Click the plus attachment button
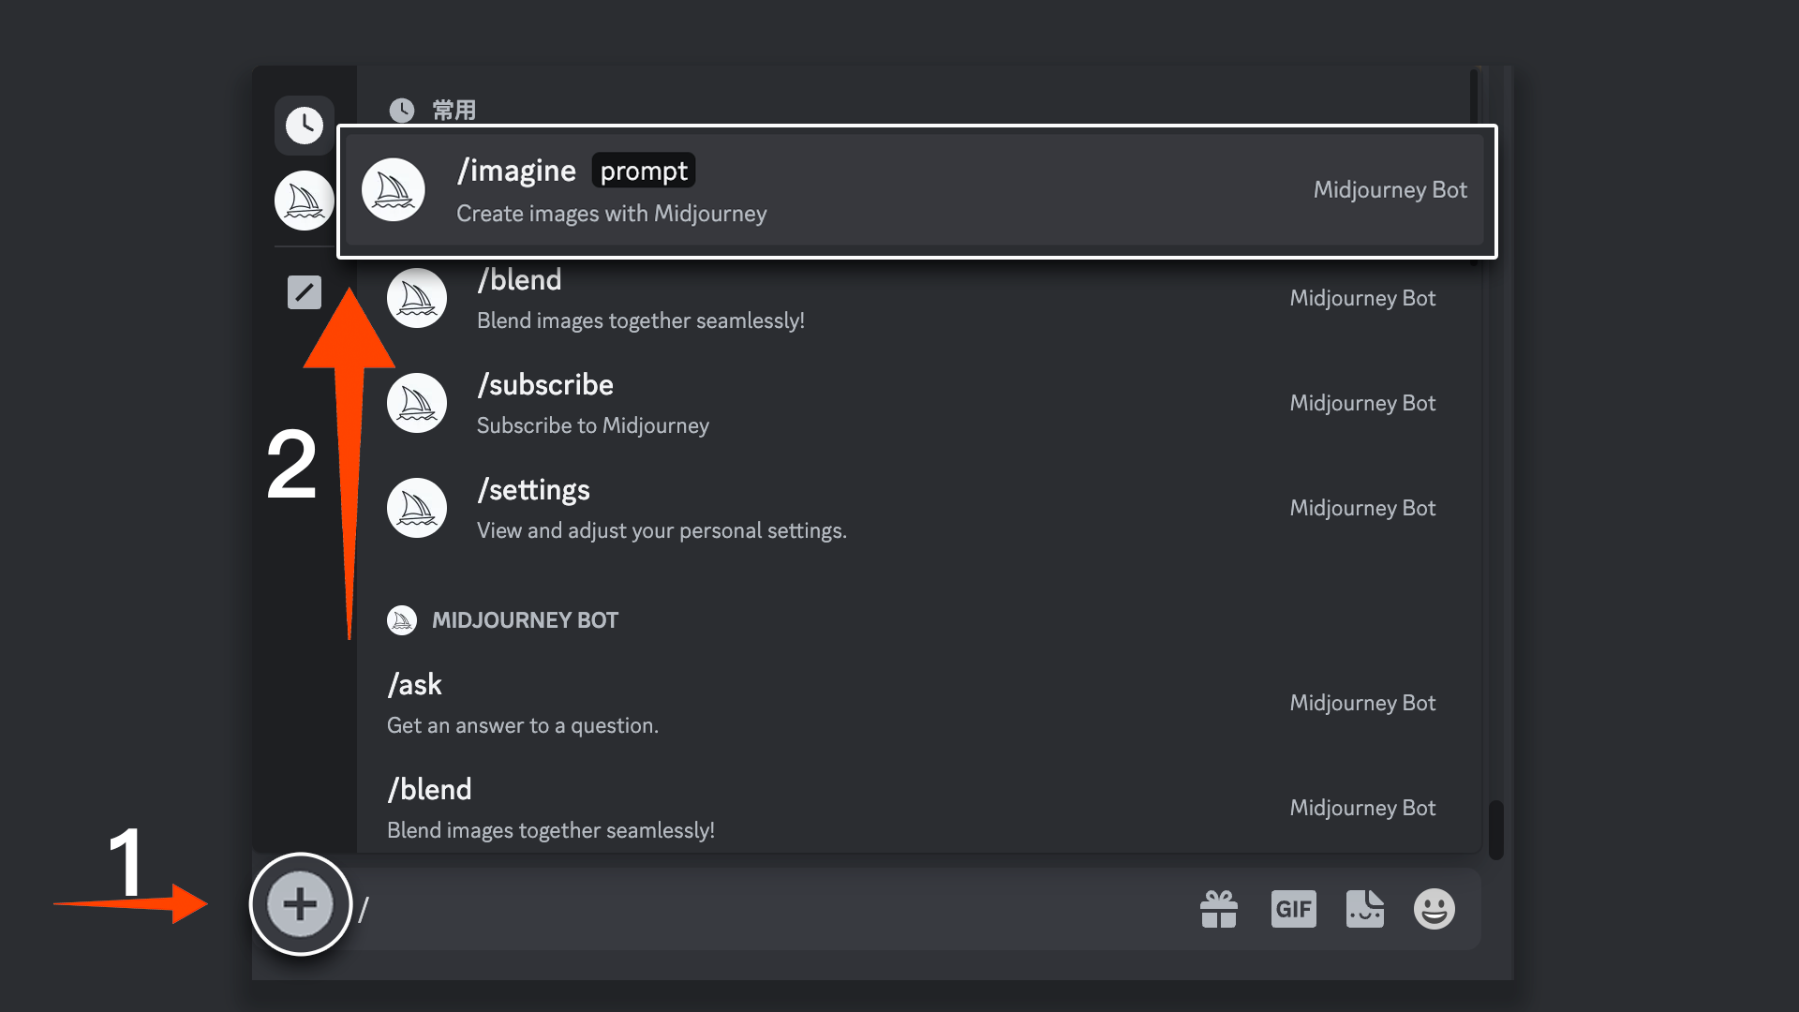Screen dimensions: 1799x1012 click(300, 904)
